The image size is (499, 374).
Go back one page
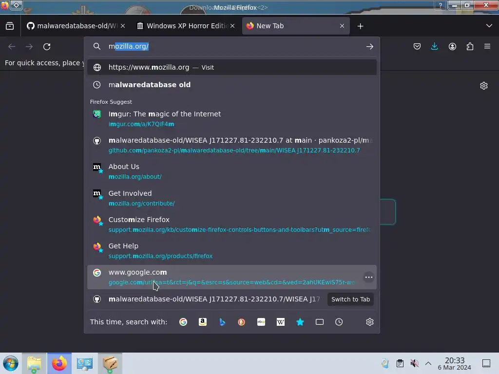(12, 46)
